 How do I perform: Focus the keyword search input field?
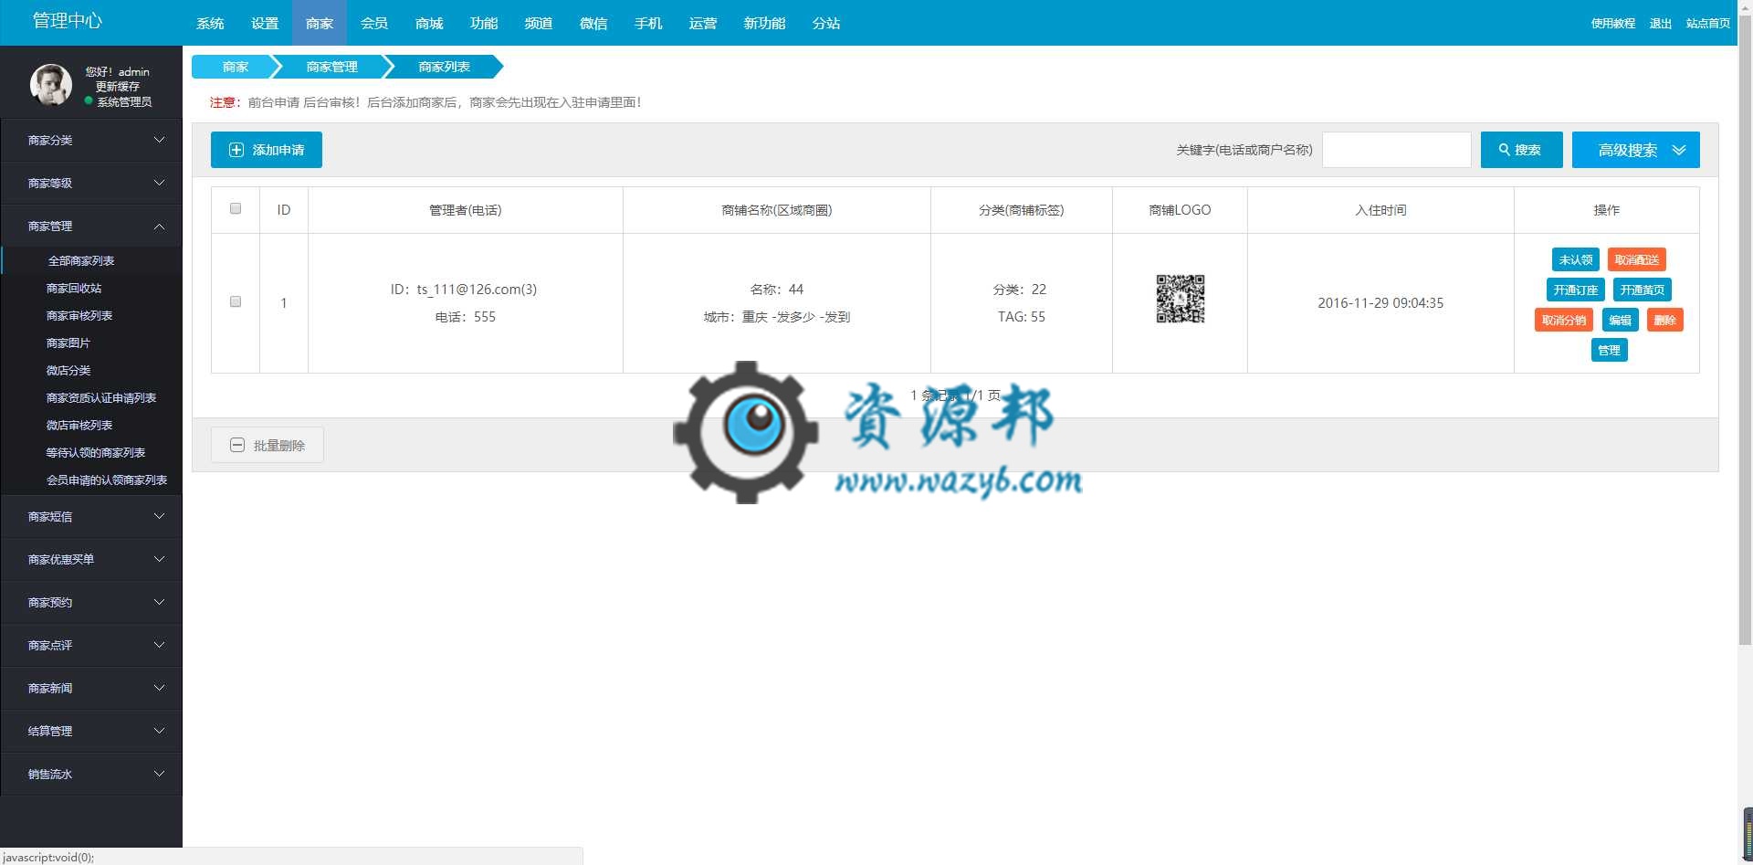1396,150
